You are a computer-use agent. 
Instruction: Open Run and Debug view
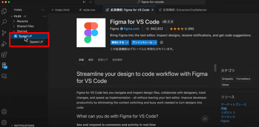(x=4, y=44)
